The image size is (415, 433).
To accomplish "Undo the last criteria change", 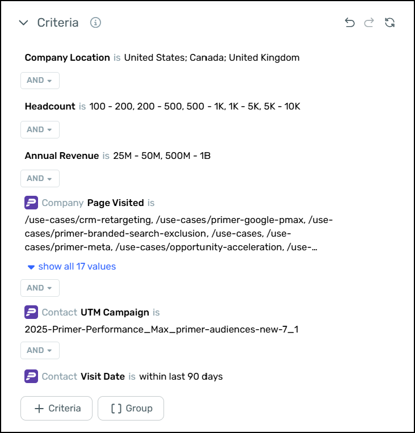I will 350,23.
